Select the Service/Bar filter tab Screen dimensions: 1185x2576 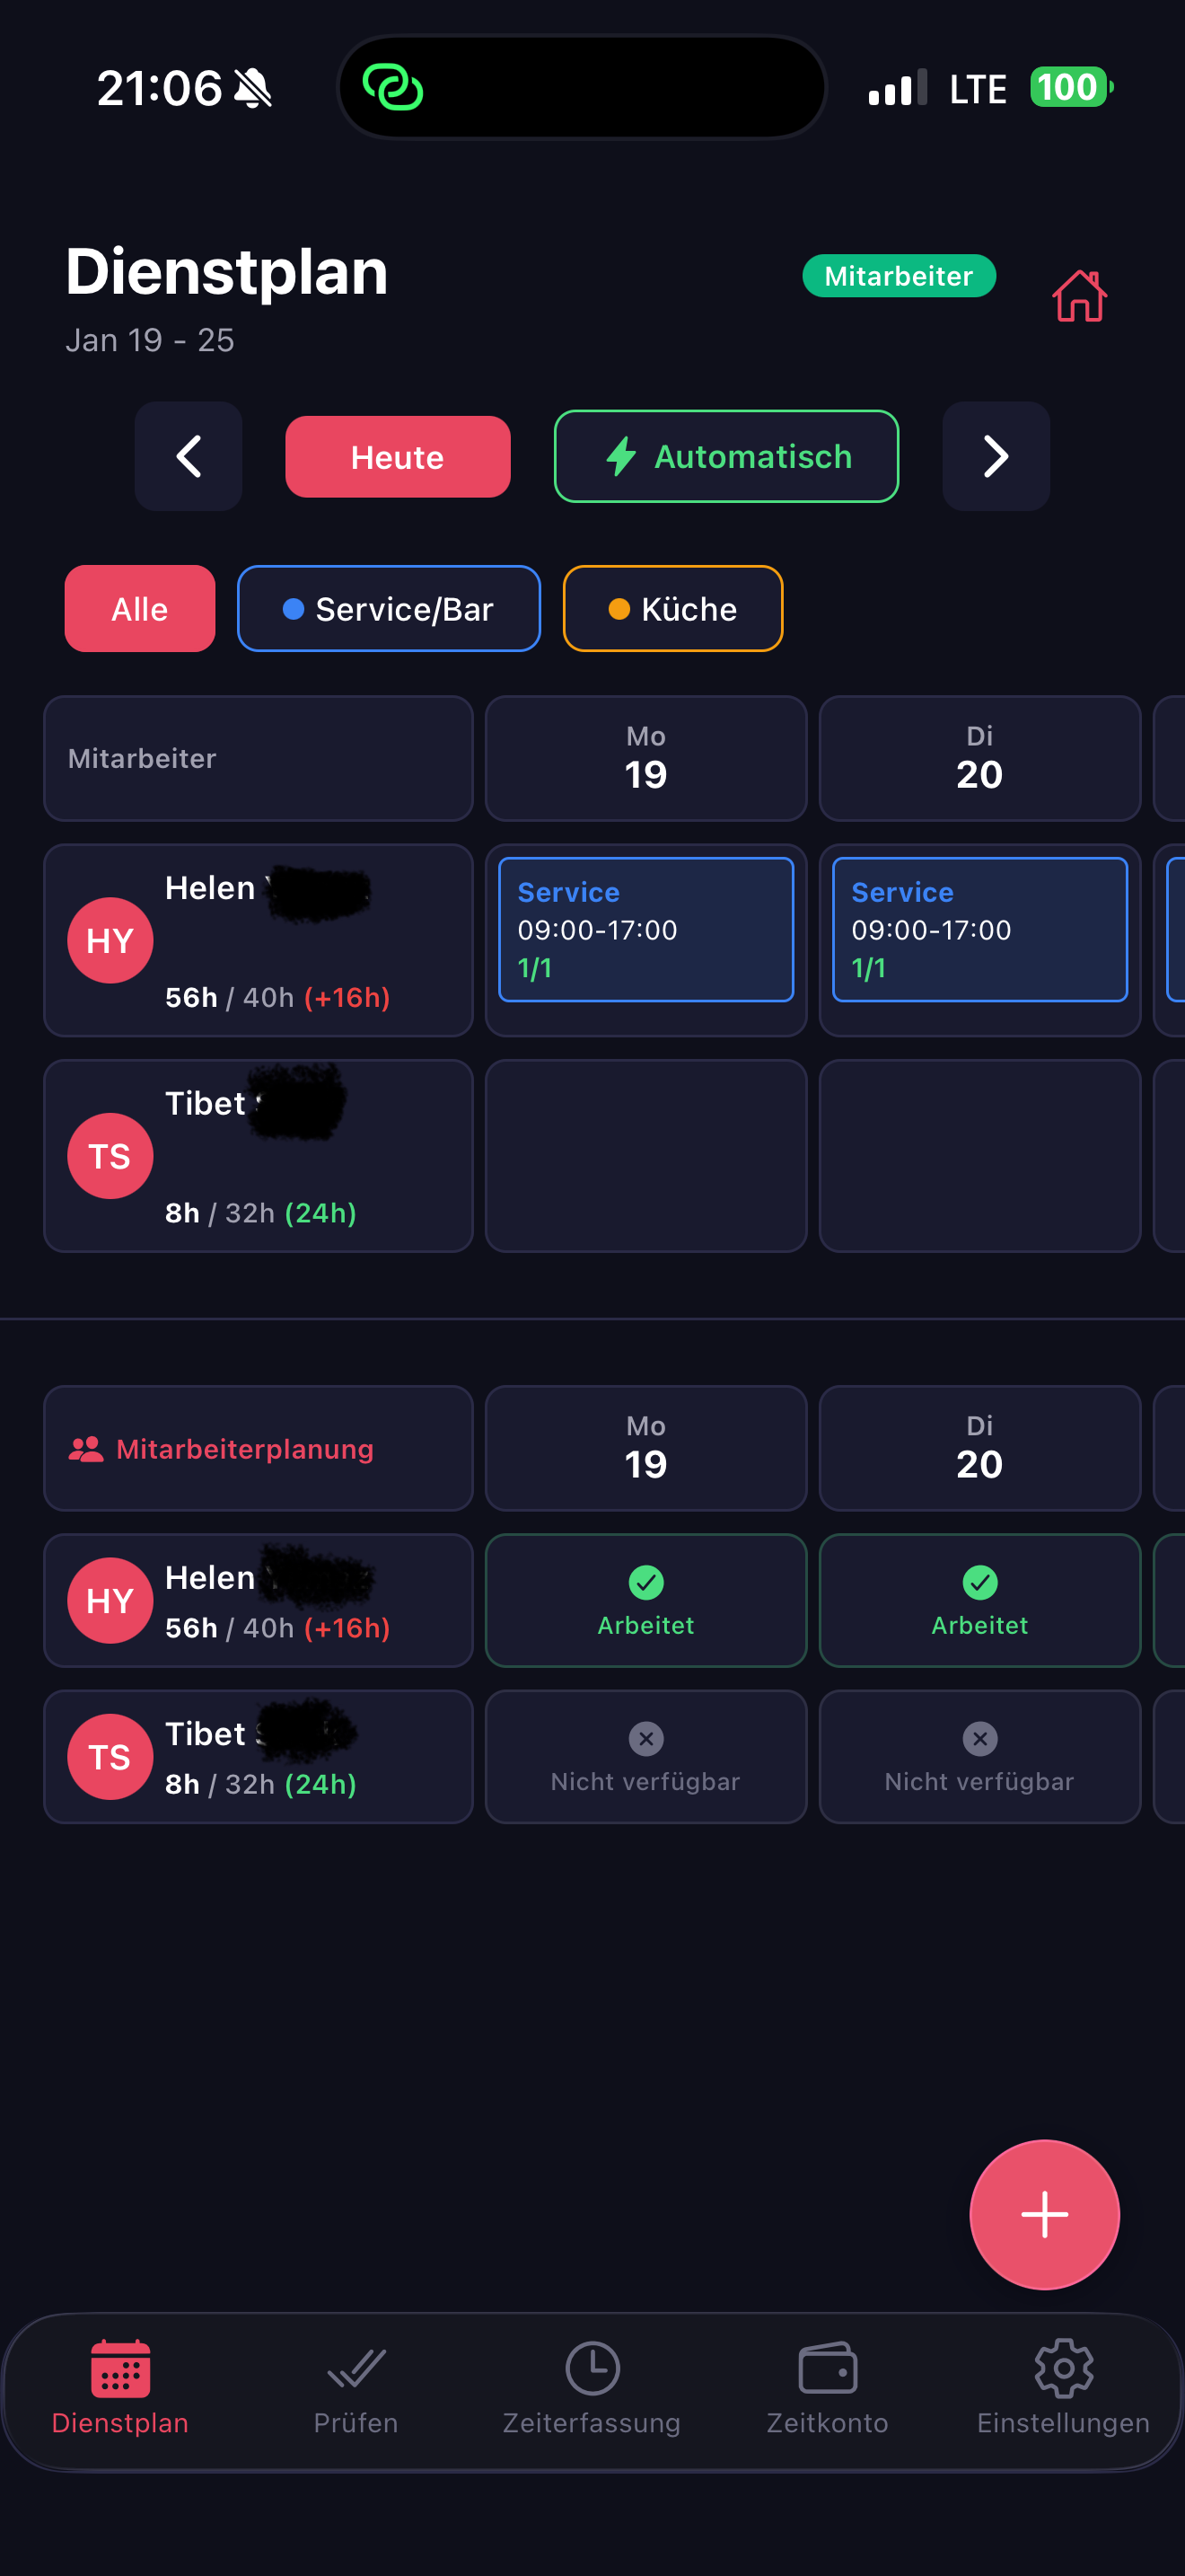pyautogui.click(x=389, y=608)
